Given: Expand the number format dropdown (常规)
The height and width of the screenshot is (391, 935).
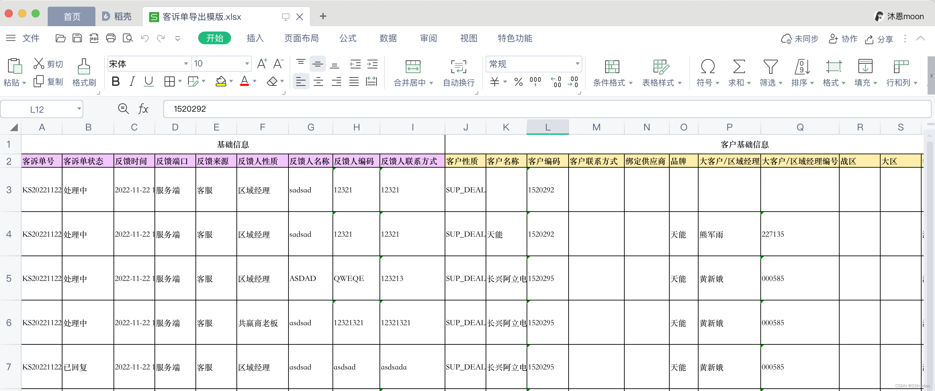Looking at the screenshot, I should coord(577,64).
